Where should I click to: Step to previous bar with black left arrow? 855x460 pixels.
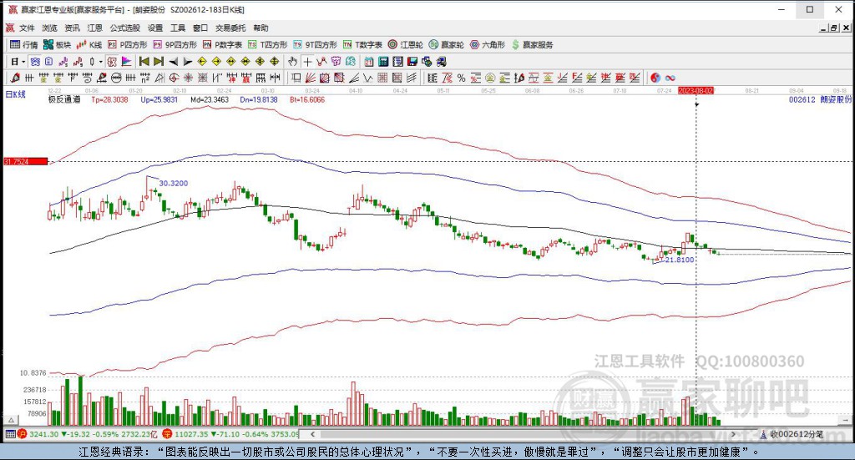coord(174,62)
